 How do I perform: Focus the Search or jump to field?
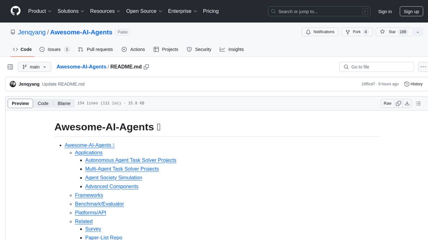[319, 11]
